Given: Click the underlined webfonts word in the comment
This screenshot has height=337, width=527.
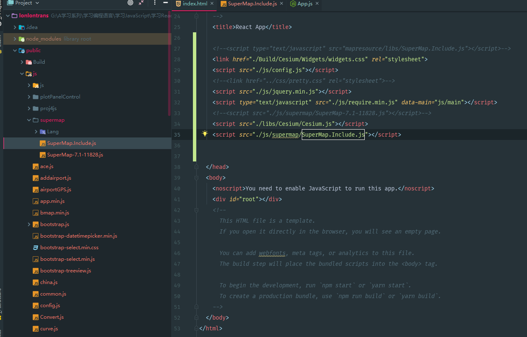Looking at the screenshot, I should pos(272,253).
